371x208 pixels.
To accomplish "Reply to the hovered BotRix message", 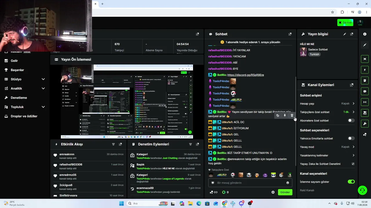I will (278, 116).
